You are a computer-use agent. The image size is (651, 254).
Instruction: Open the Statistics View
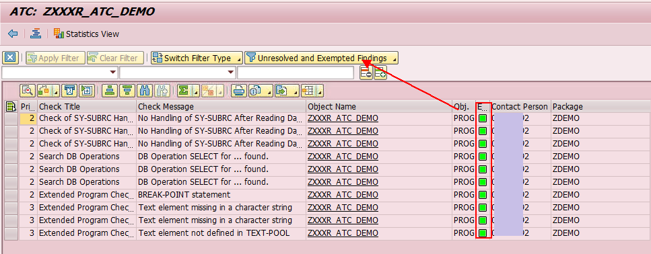tap(86, 34)
